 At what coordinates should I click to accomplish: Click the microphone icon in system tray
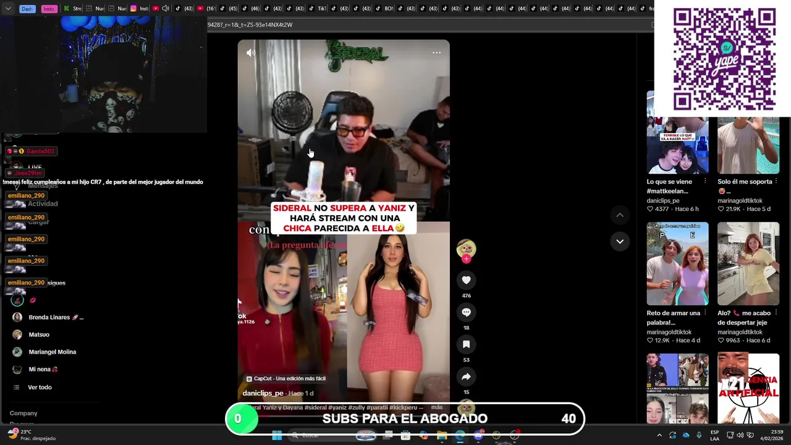(x=699, y=435)
